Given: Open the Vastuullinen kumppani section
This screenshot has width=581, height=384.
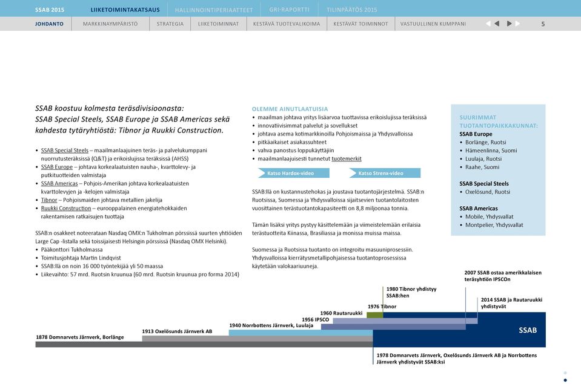Looking at the screenshot, I should [x=433, y=24].
